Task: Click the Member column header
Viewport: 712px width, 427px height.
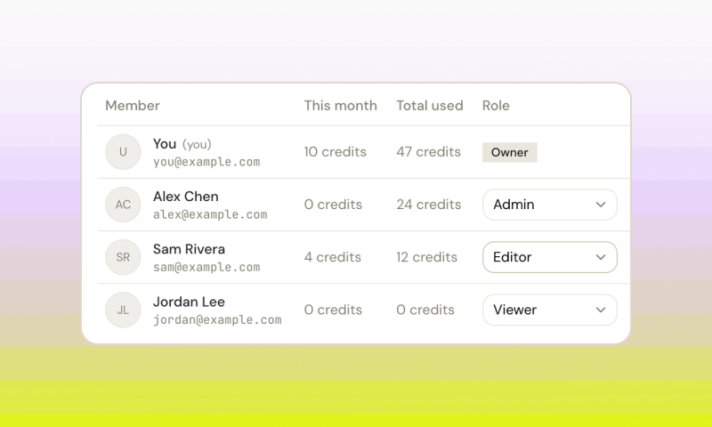Action: 133,106
